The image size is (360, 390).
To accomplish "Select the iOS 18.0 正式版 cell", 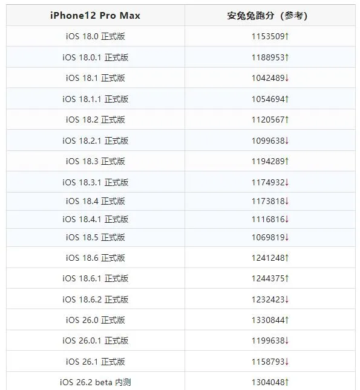I will [95, 36].
